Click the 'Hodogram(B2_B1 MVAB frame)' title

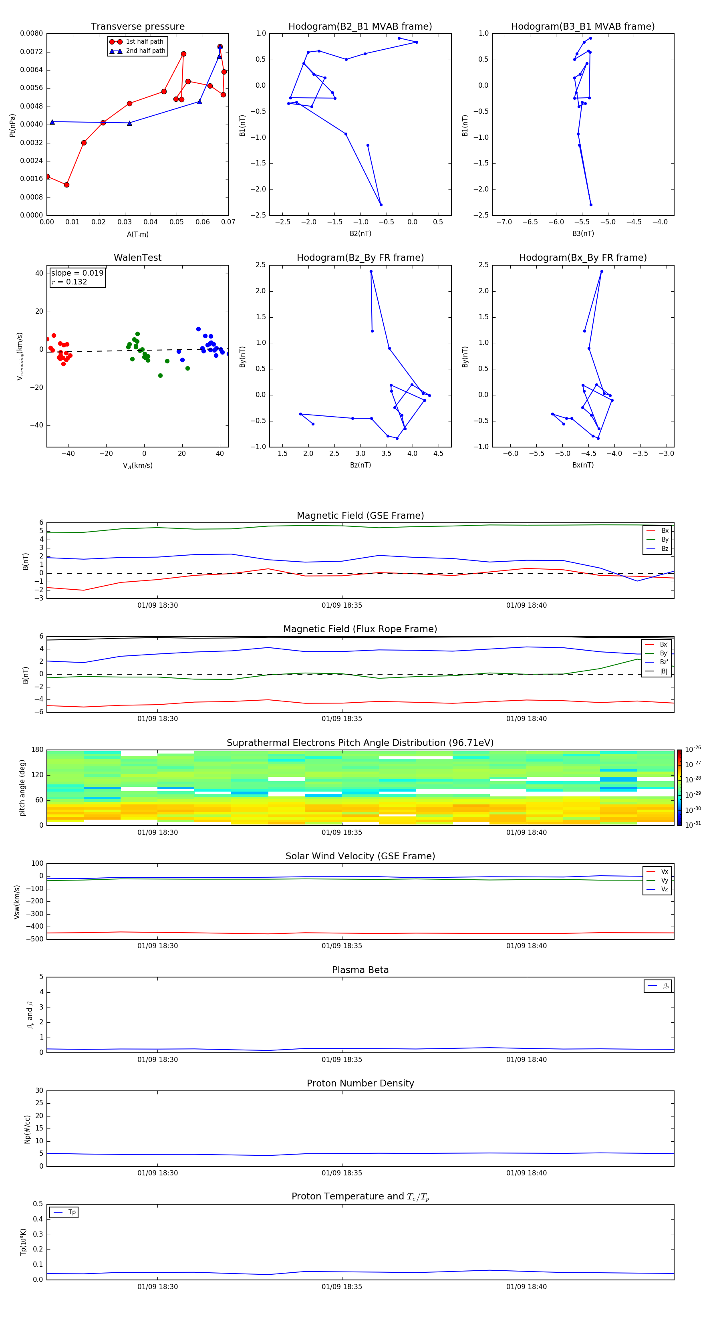pos(360,27)
